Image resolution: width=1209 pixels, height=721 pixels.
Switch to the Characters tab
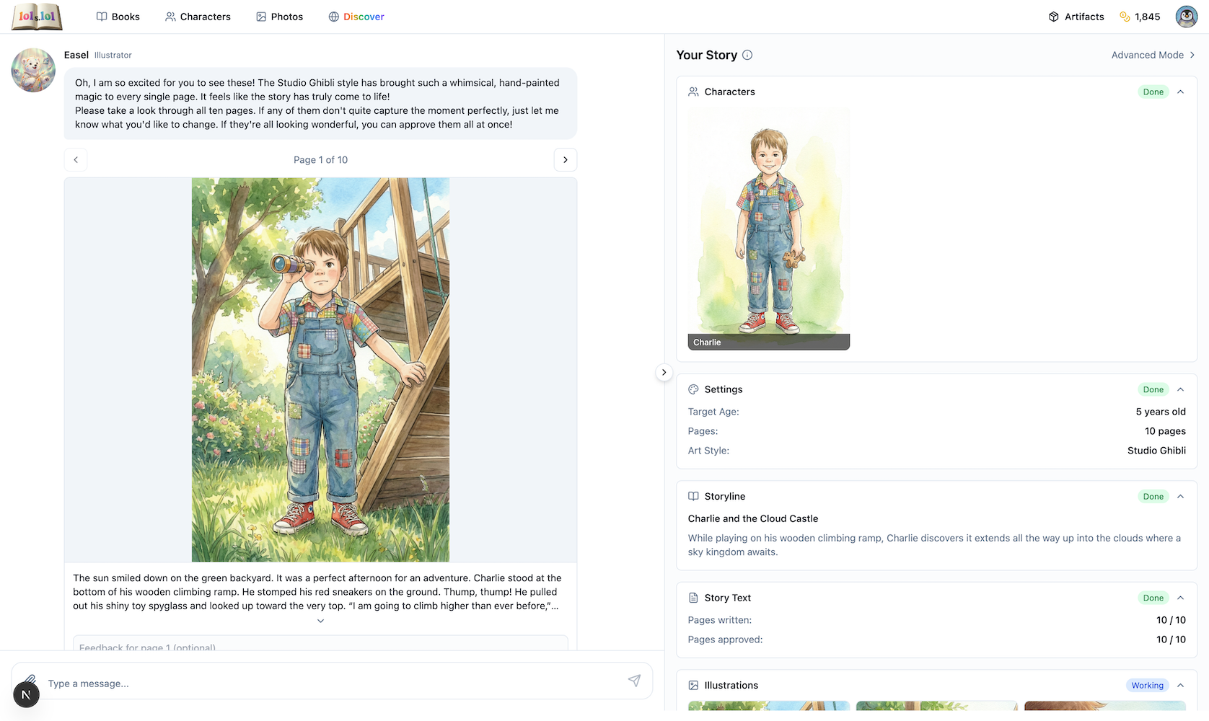point(198,16)
